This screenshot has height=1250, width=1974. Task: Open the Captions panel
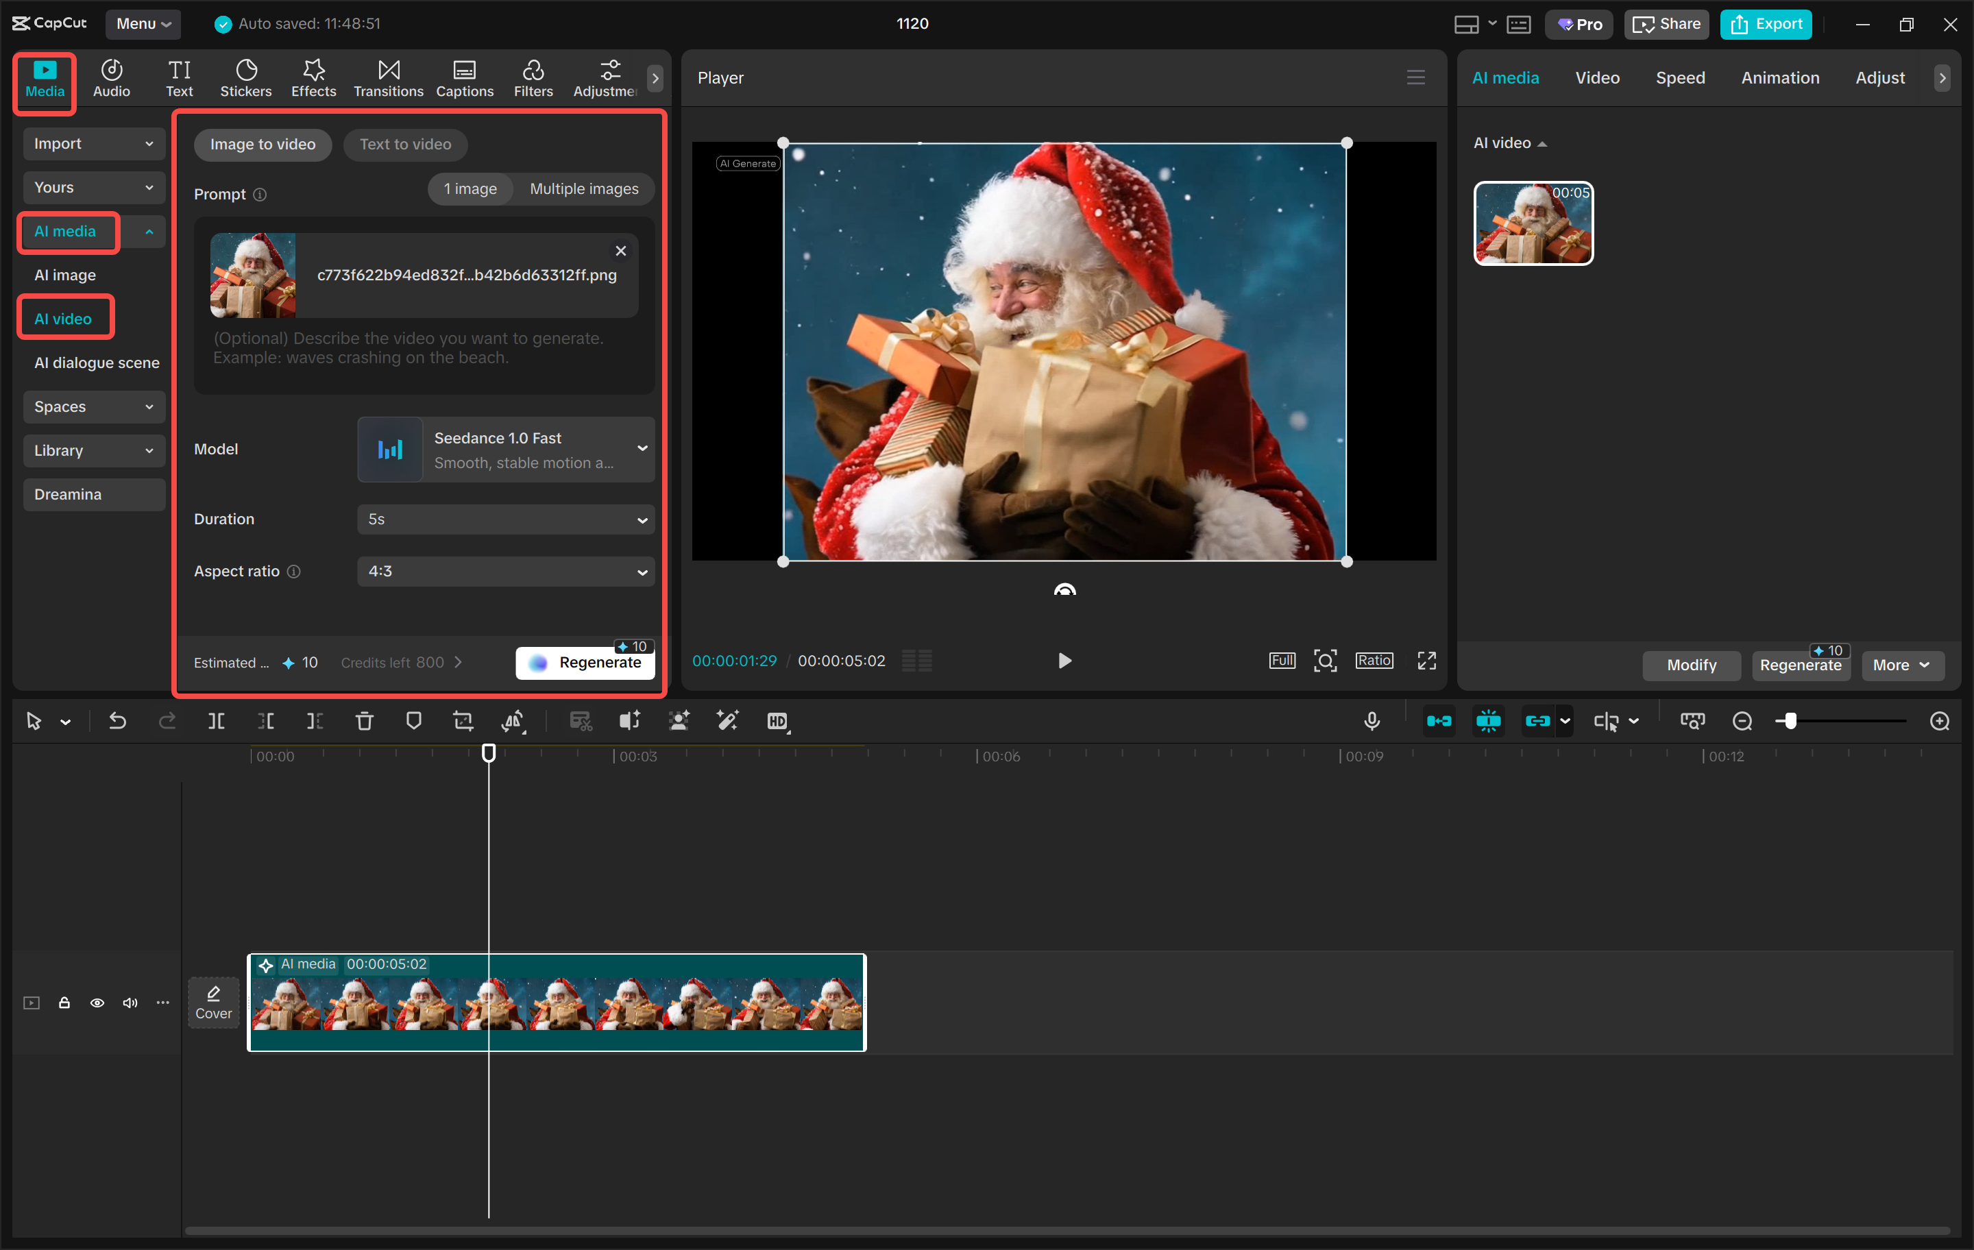coord(465,79)
